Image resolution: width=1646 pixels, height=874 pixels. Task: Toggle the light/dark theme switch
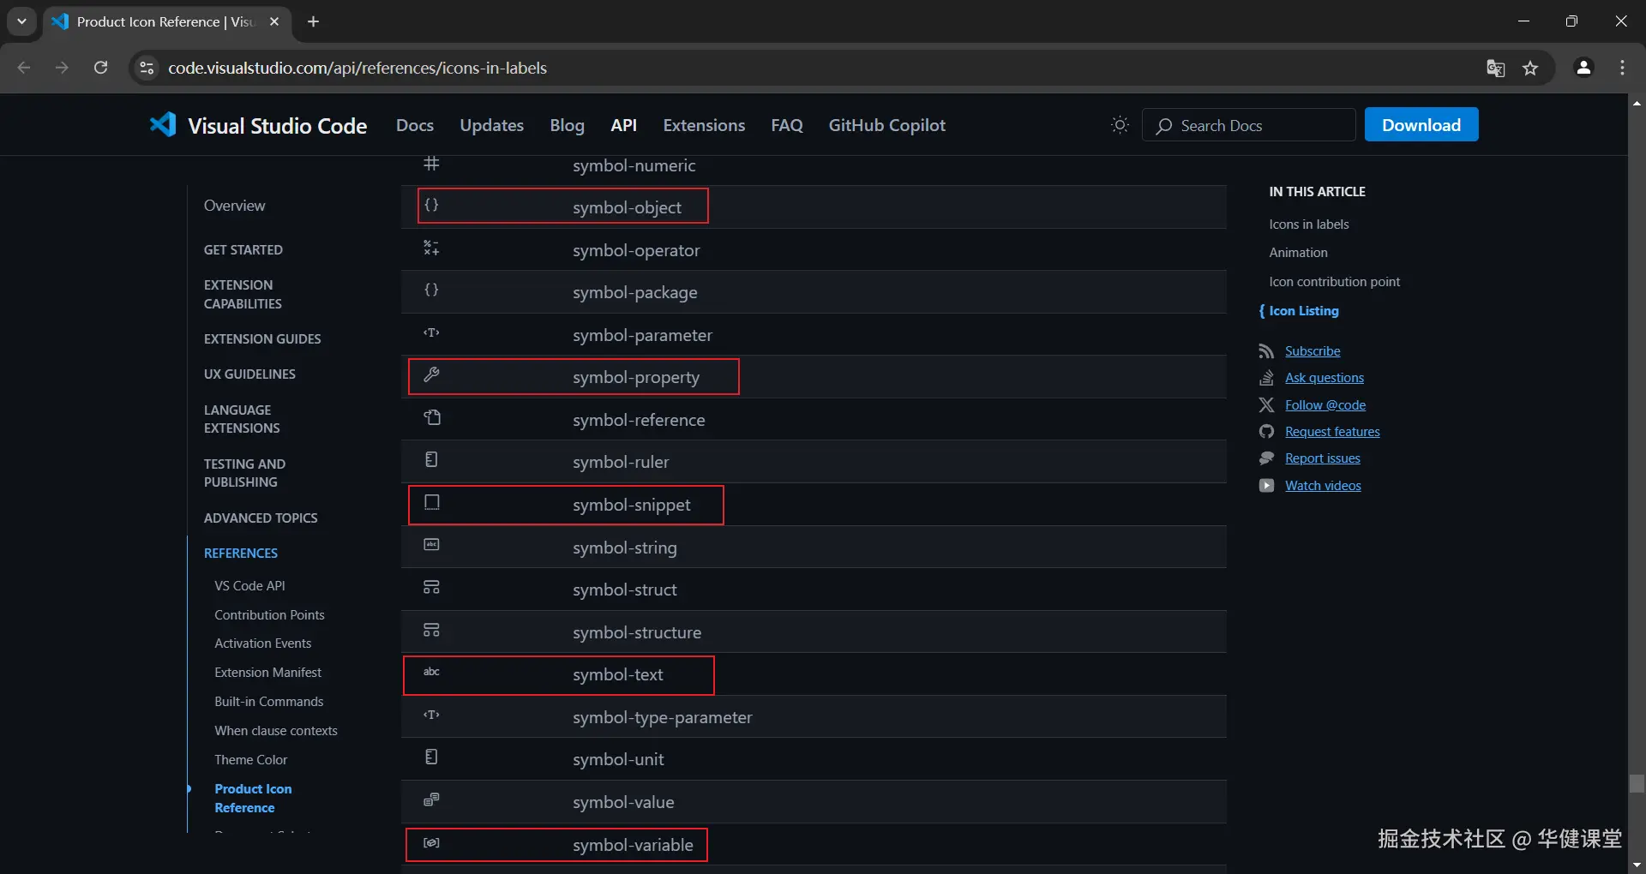(1120, 125)
